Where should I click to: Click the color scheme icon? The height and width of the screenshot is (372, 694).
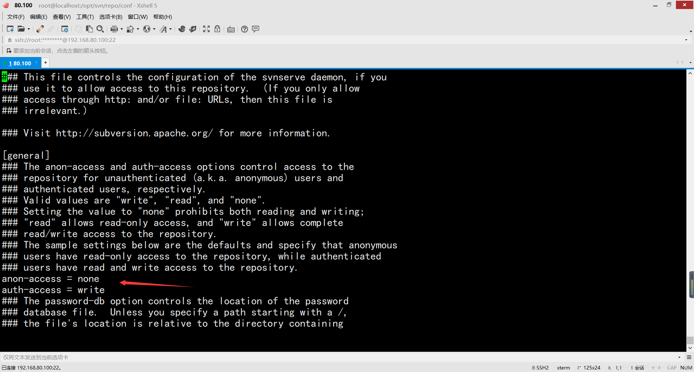pos(130,29)
